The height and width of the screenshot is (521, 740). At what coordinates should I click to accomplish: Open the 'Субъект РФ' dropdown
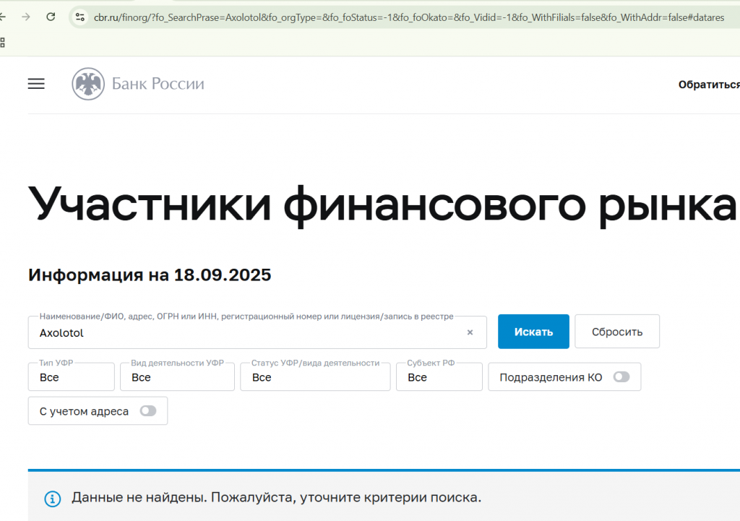click(x=439, y=377)
